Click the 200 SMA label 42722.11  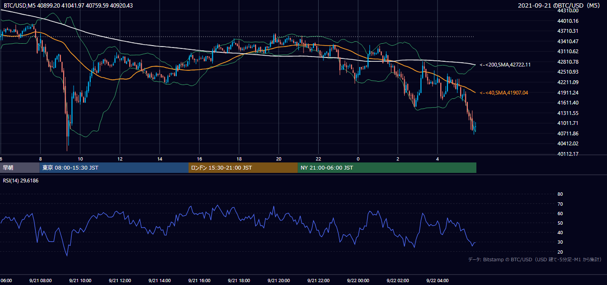coord(505,65)
